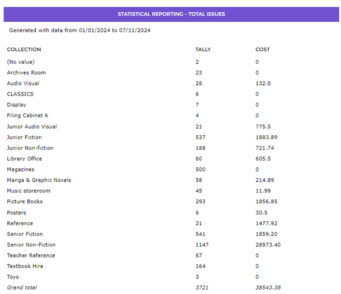Click Posters cost 30.5

(262, 212)
